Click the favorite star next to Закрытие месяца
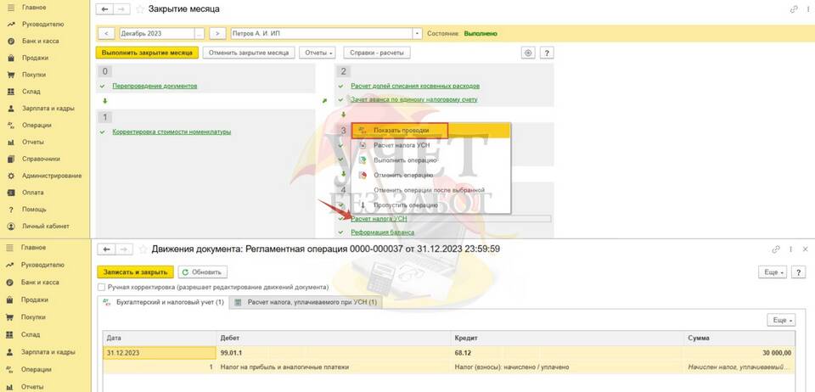 (x=140, y=9)
